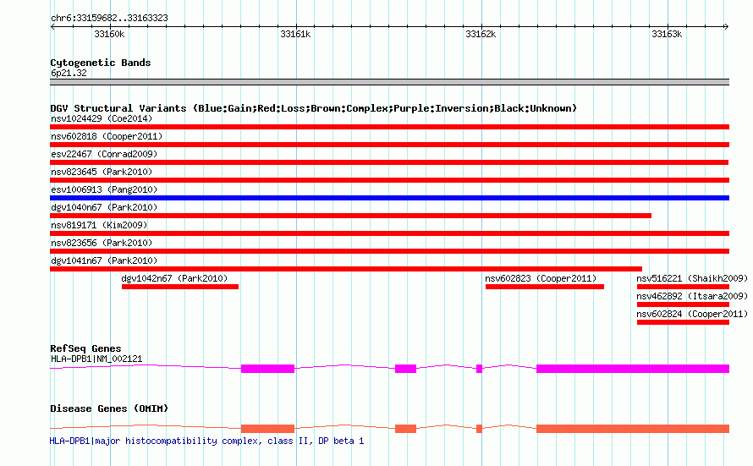Click the nsv602824 (Cooper2011) label
753x466 pixels.
(692, 314)
